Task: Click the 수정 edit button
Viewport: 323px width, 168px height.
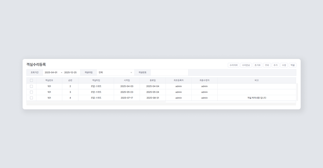Action: (284, 65)
